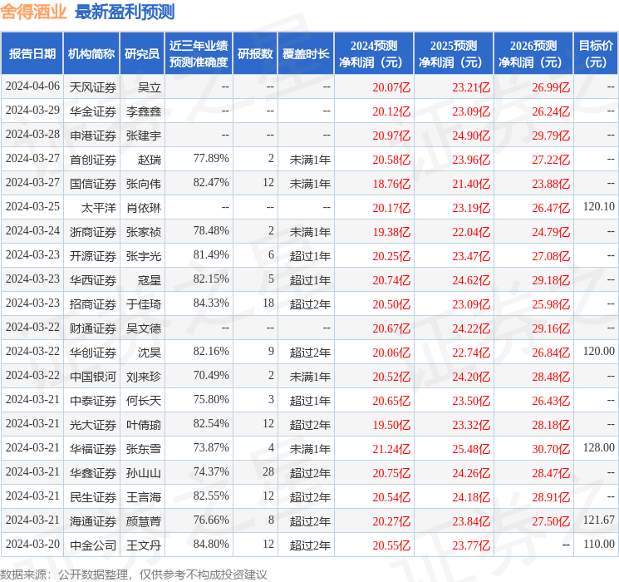The width and height of the screenshot is (619, 582).
Task: Click analyst name 颜慧菁
Action: (143, 521)
